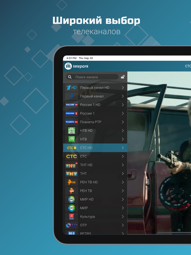Select channel name МИР

[84, 208]
